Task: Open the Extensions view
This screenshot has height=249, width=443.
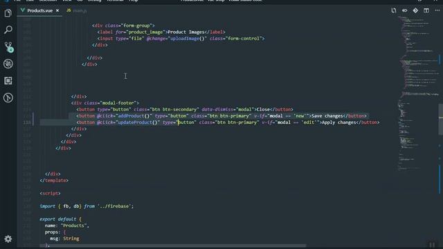Action: pyautogui.click(x=8, y=81)
